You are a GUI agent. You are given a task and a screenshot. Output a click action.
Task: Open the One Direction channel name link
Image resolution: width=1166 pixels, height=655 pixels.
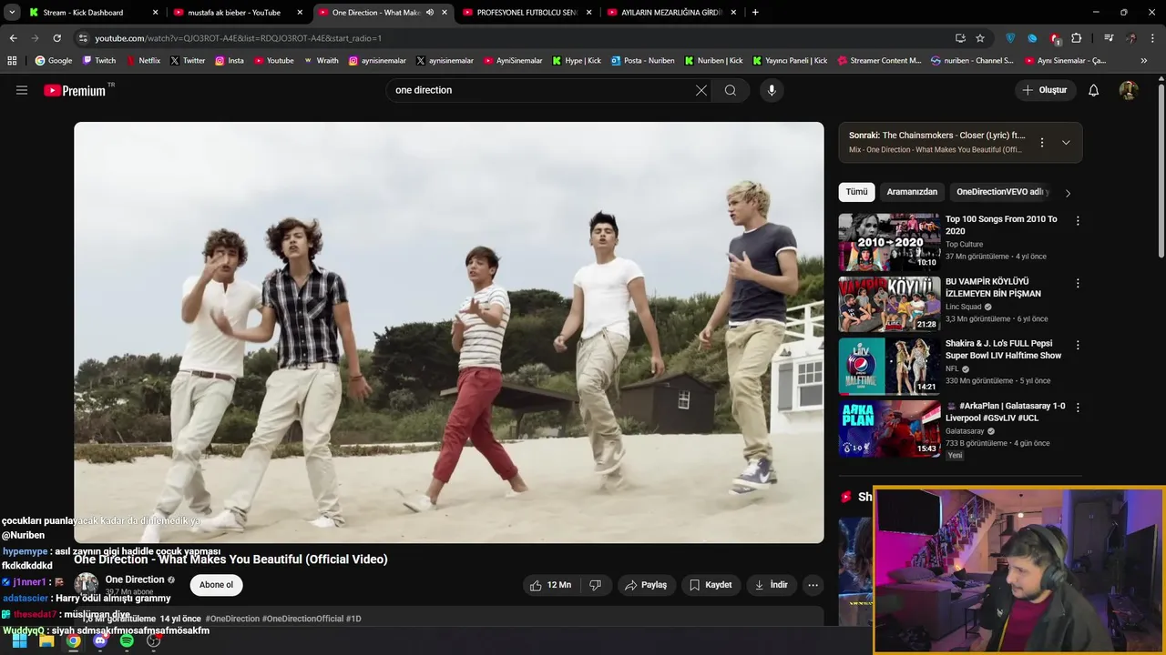click(x=135, y=579)
